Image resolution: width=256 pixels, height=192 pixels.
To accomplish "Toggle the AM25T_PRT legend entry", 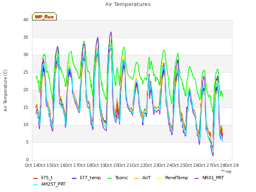I will click(x=49, y=184).
